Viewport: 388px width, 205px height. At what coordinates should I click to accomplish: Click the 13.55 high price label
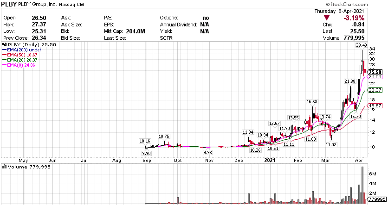(293, 118)
